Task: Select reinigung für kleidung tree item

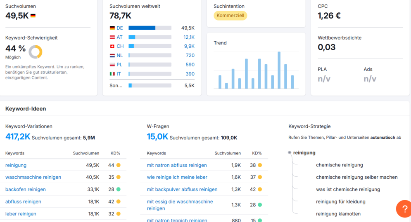Action: [x=340, y=201]
